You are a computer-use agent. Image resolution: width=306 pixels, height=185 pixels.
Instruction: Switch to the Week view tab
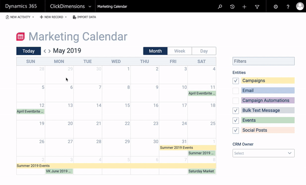[x=180, y=51]
